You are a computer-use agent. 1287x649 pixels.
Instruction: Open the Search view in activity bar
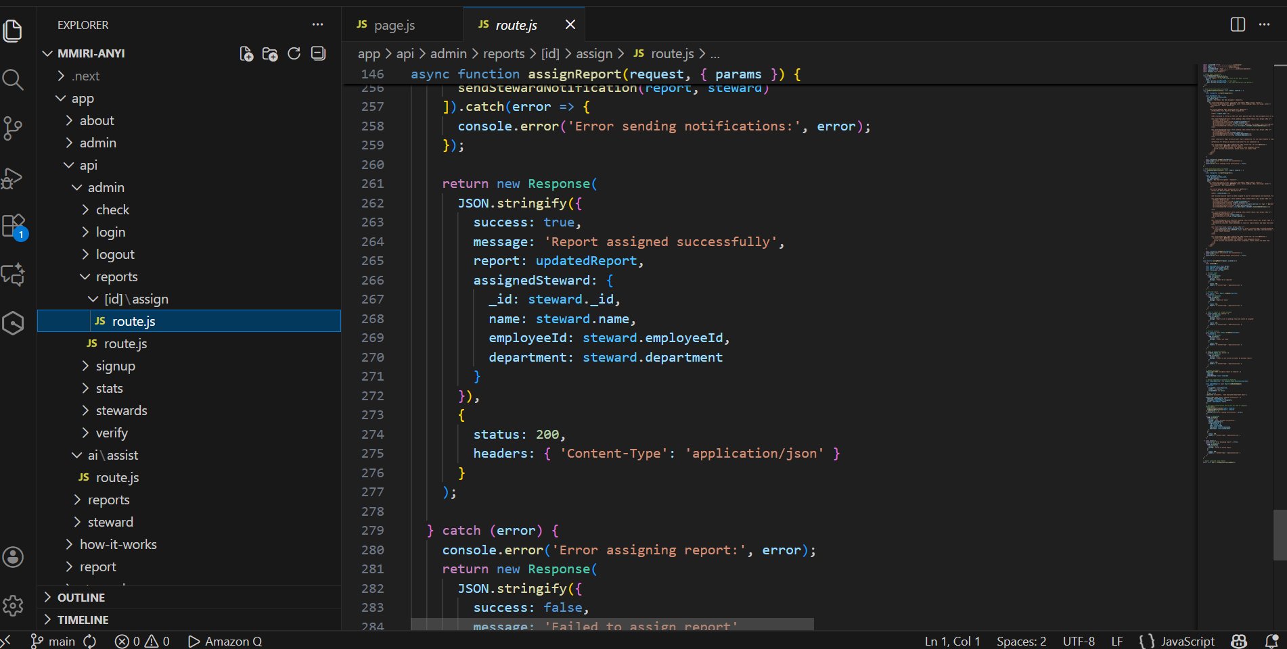[x=13, y=80]
